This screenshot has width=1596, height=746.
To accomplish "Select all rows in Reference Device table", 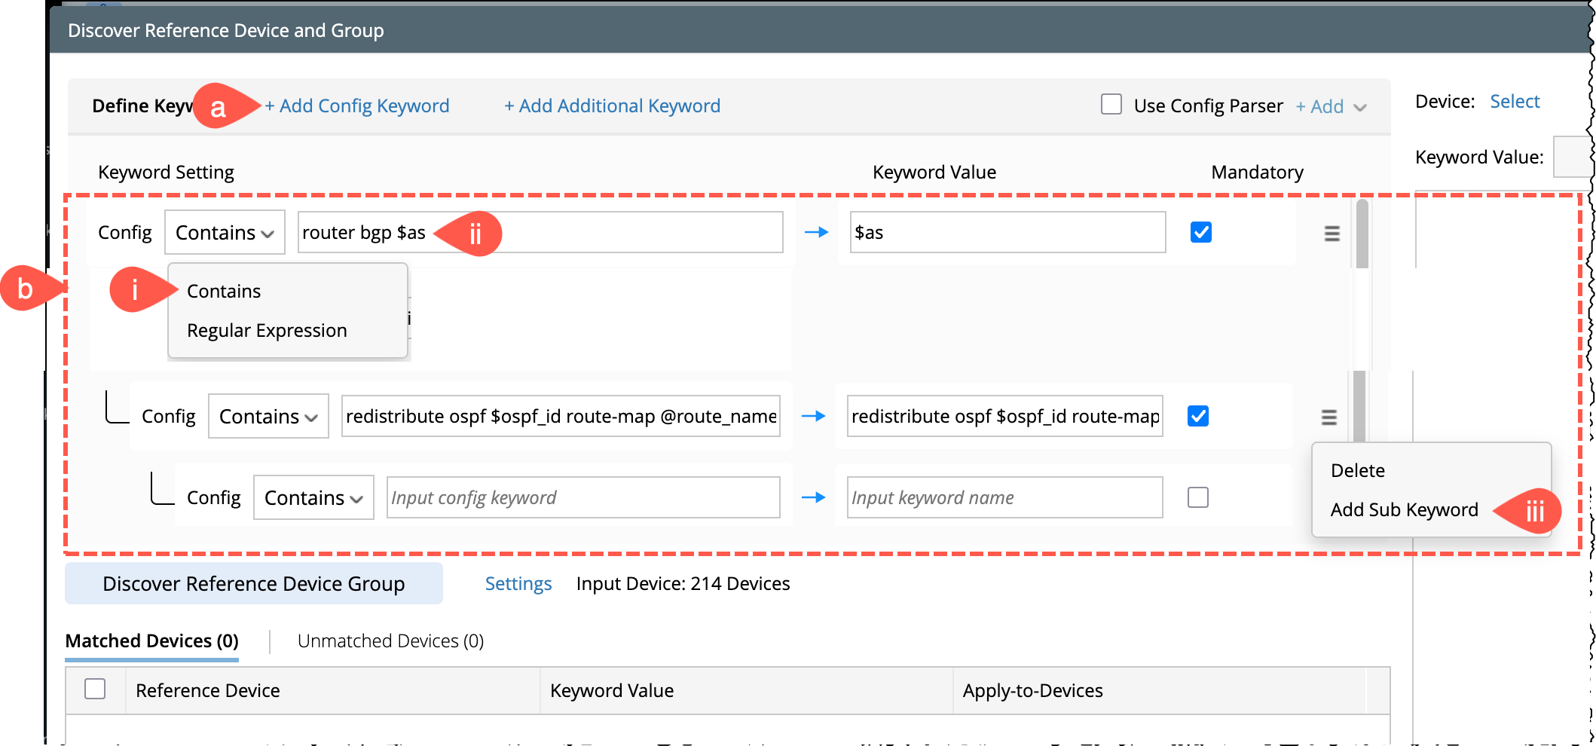I will coord(95,689).
